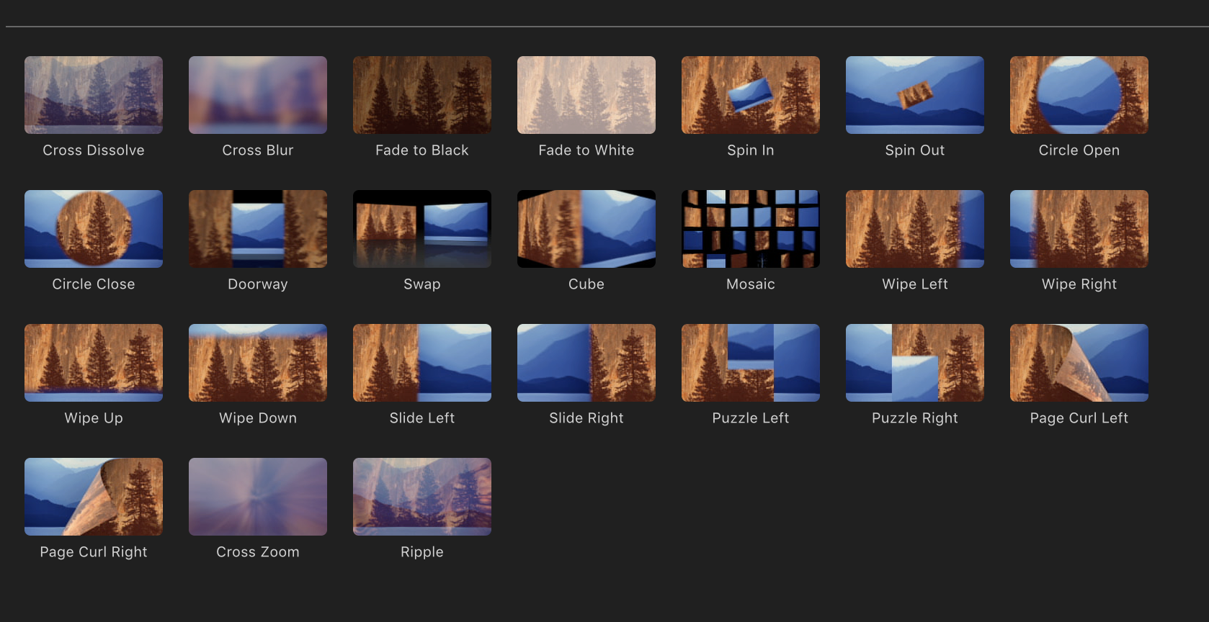Image resolution: width=1209 pixels, height=622 pixels.
Task: Click the Spin In transition thumbnail
Action: [x=751, y=95]
